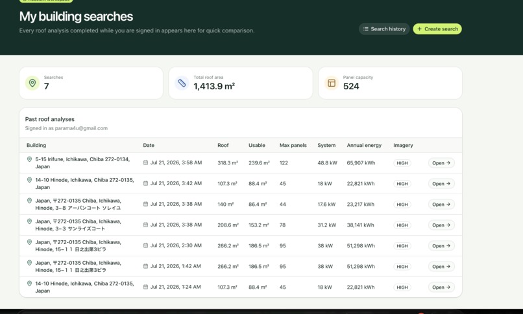Viewport: 523px width, 314px height.
Task: Select the 31.2 kW system value
Action: click(x=327, y=225)
